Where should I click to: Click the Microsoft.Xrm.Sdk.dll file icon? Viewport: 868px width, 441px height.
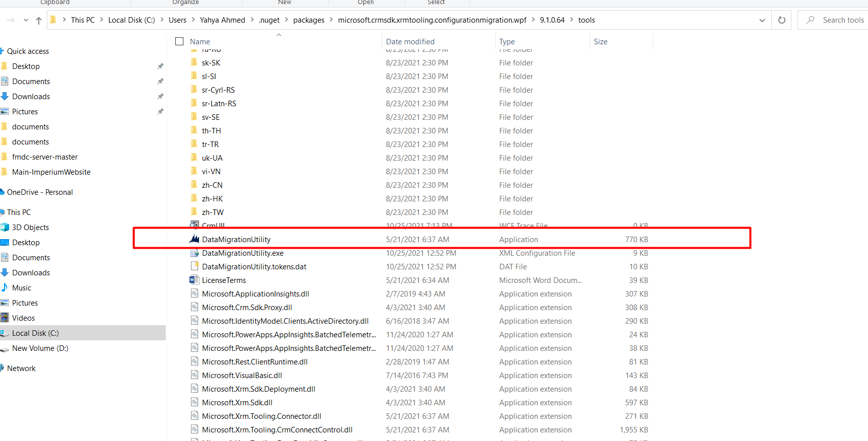coord(194,402)
